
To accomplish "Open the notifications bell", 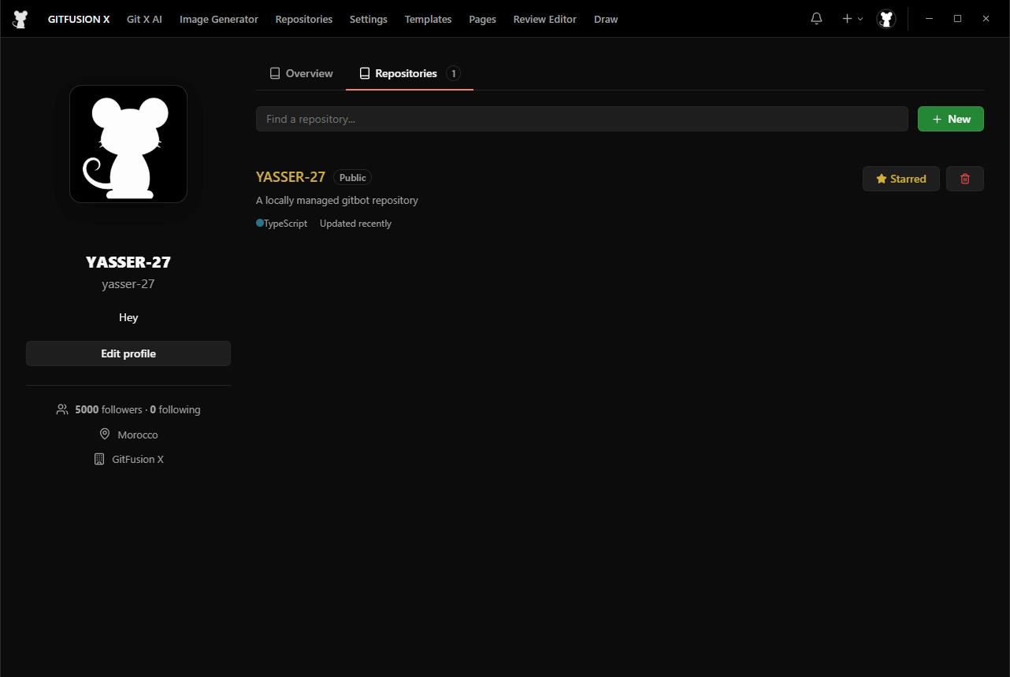I will [816, 18].
